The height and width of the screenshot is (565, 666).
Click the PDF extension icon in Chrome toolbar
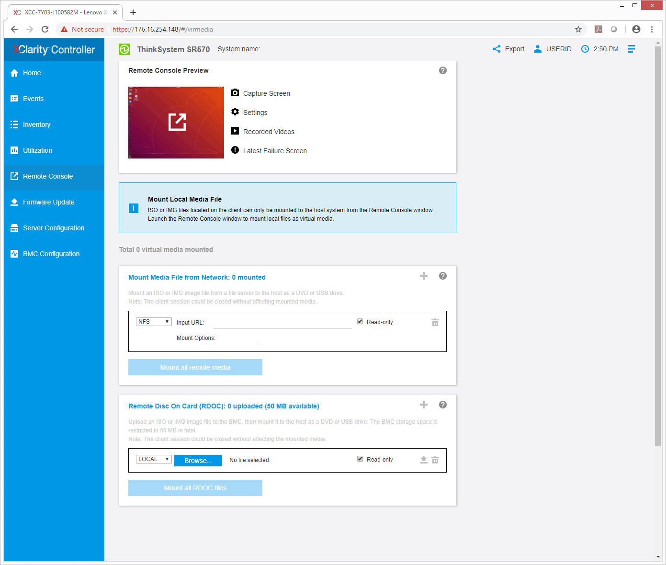[598, 29]
